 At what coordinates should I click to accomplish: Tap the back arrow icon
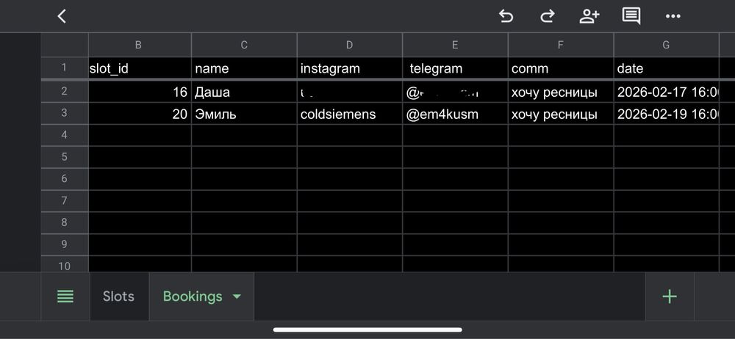coord(62,16)
